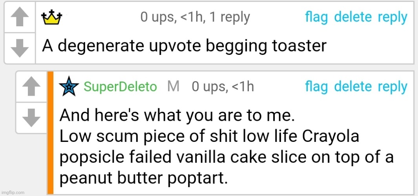Image resolution: width=418 pixels, height=196 pixels.
Task: Downvote SuperDeleto's reply comment
Action: click(x=31, y=118)
